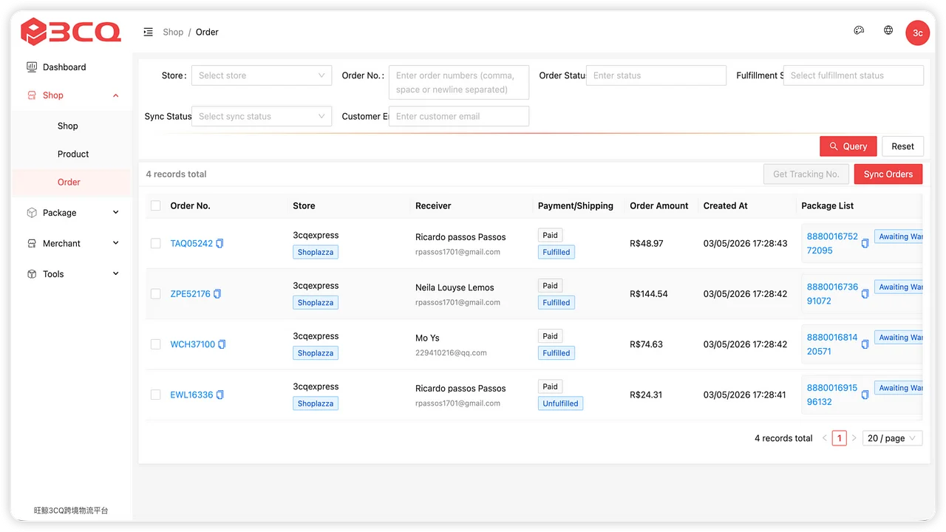
Task: Copy order number EWL16336
Action: click(220, 395)
